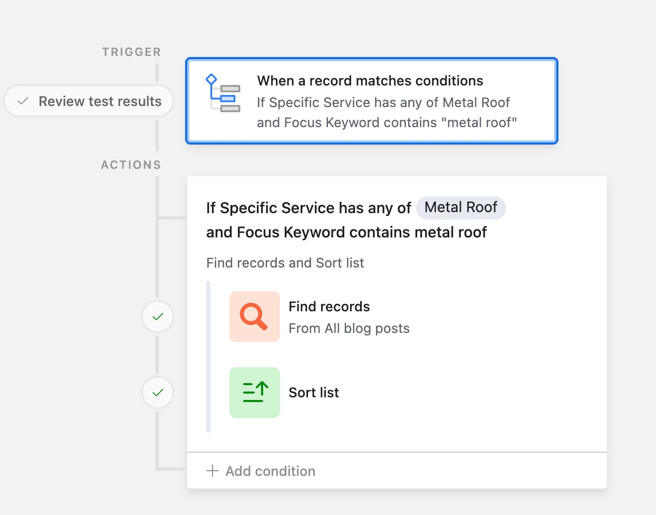
Task: Edit the 'Find records and Sort list' description
Action: [x=285, y=263]
